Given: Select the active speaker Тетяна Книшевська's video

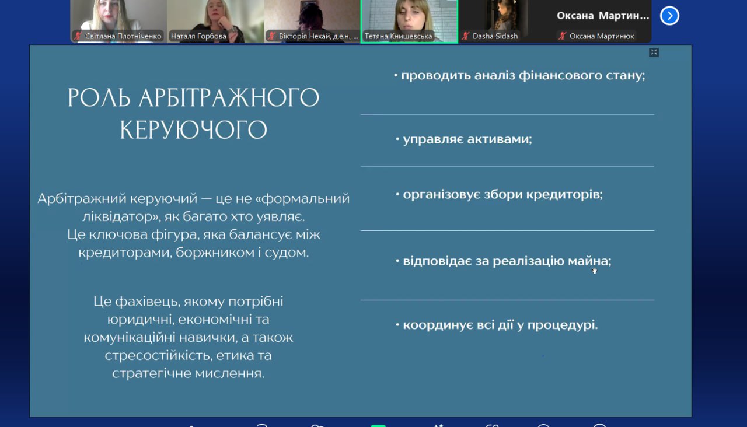Looking at the screenshot, I should (x=409, y=21).
